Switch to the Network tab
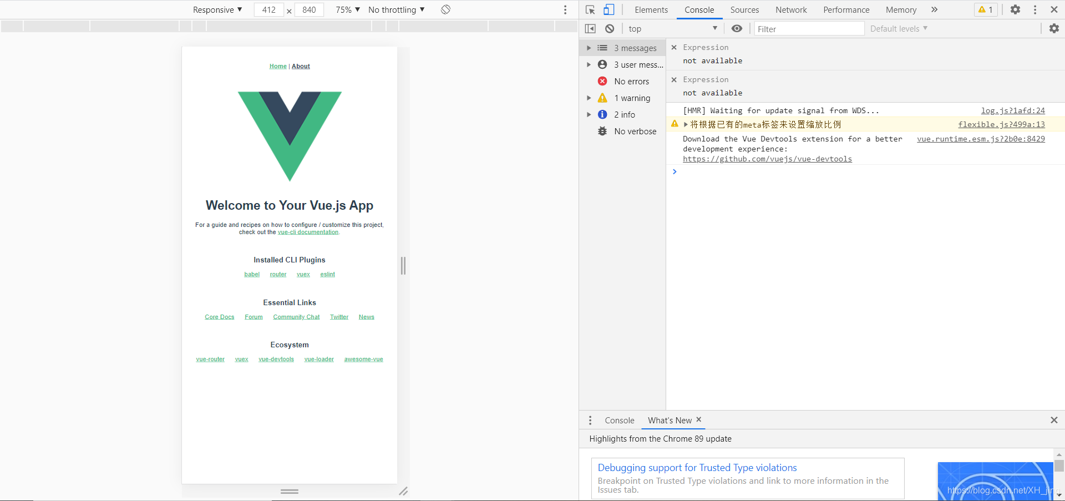Viewport: 1065px width, 501px height. click(x=791, y=10)
